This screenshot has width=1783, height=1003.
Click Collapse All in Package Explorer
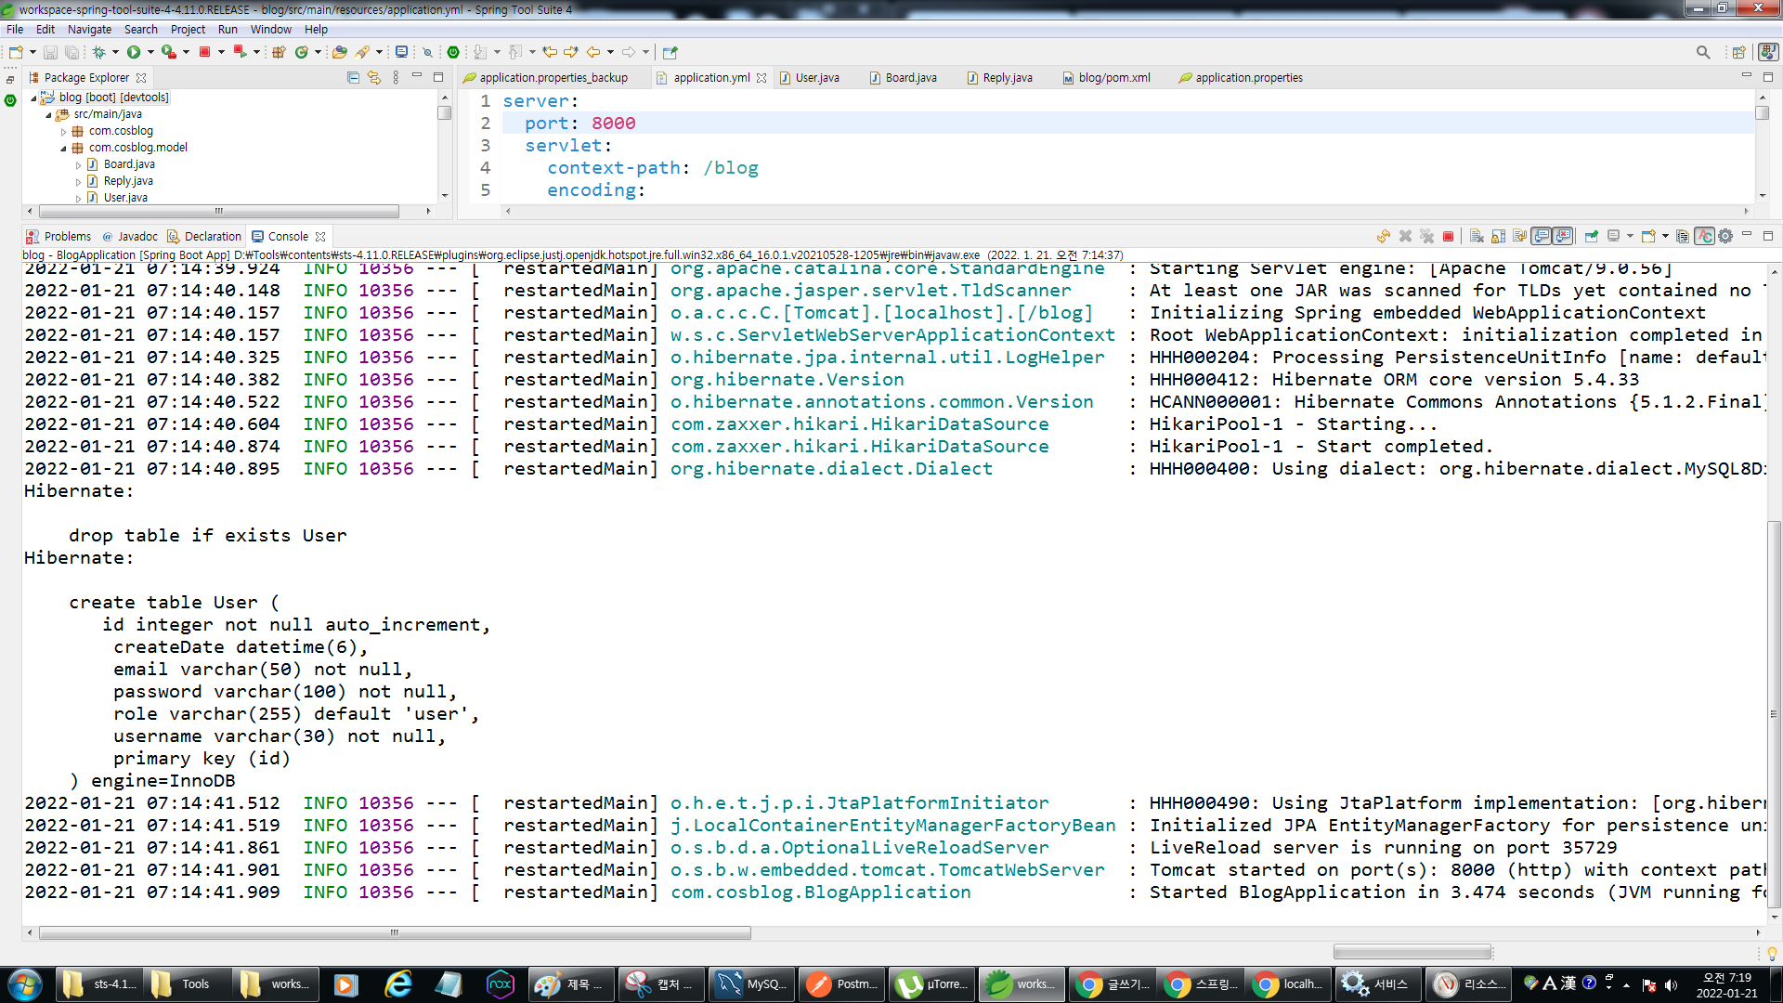click(x=353, y=77)
